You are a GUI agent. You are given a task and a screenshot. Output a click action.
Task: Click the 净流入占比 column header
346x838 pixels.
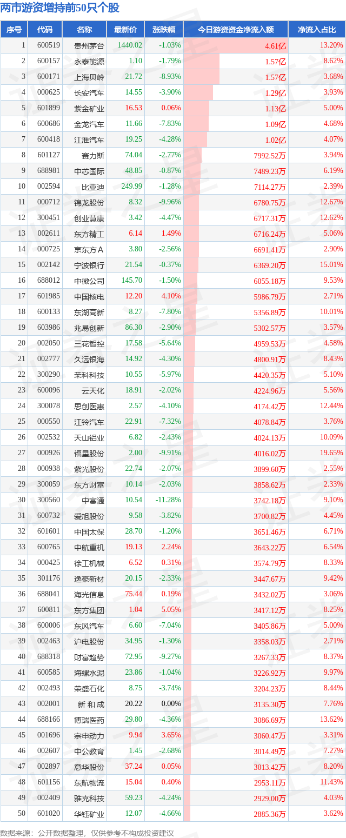317,29
